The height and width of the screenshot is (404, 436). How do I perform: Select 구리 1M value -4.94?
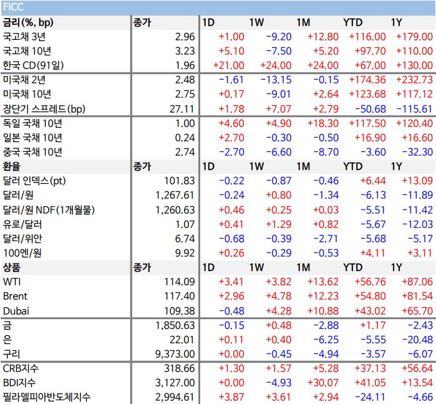(326, 354)
